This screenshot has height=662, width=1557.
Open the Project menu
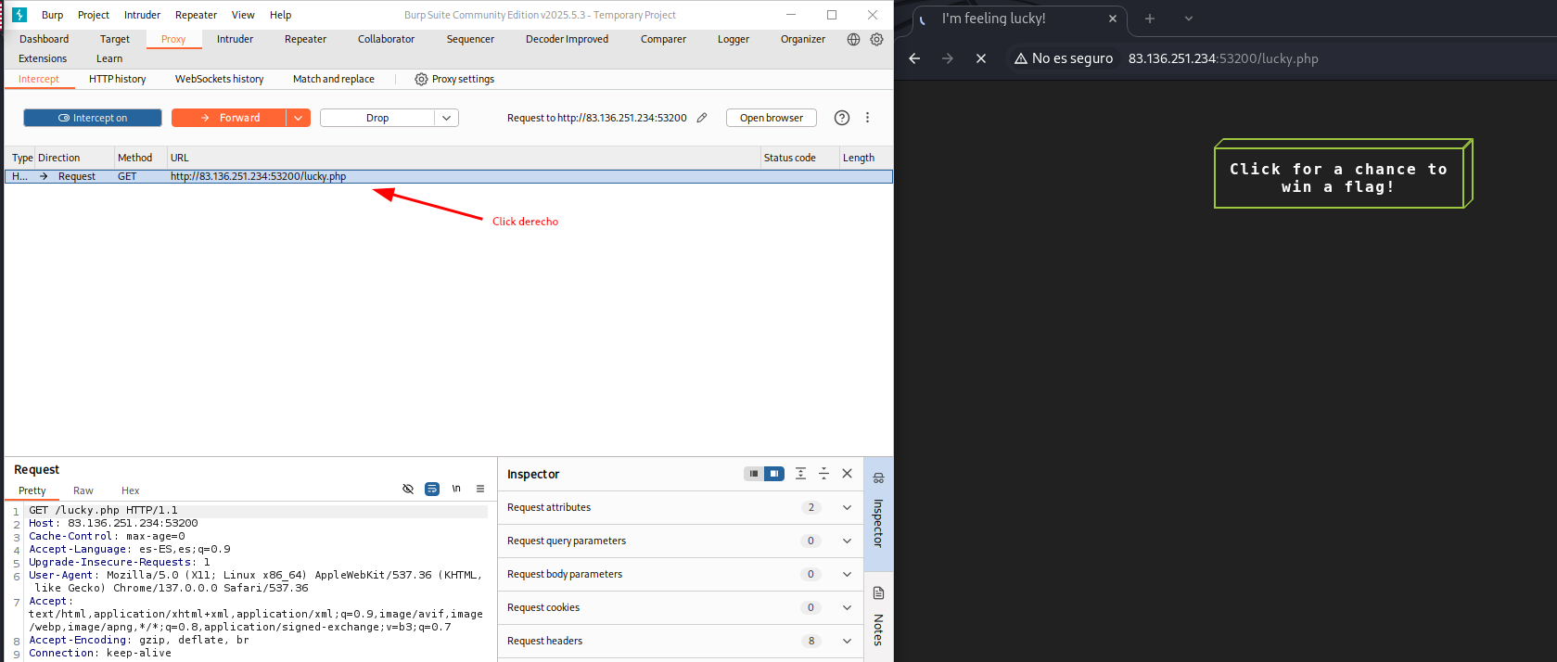point(94,15)
